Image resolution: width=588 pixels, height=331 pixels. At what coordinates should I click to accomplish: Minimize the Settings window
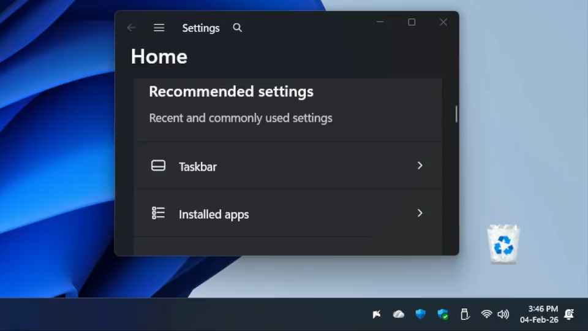click(x=380, y=22)
